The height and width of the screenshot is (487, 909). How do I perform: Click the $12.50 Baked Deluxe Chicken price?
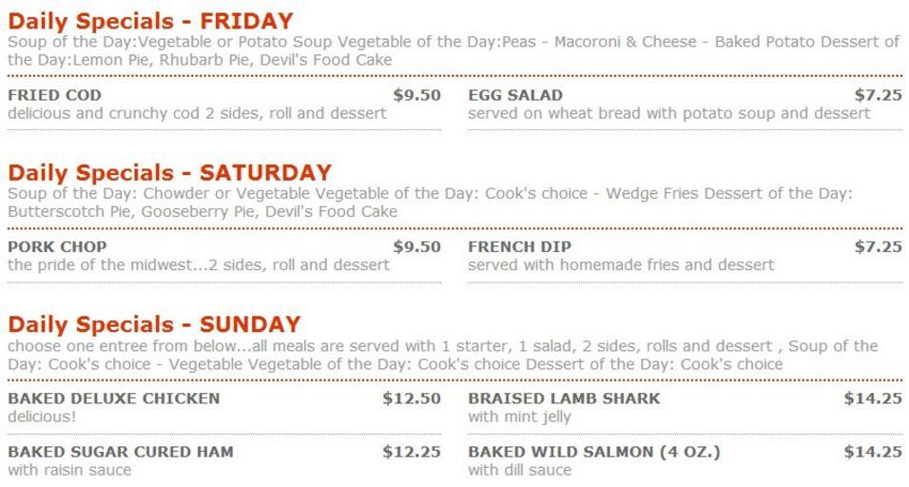412,399
